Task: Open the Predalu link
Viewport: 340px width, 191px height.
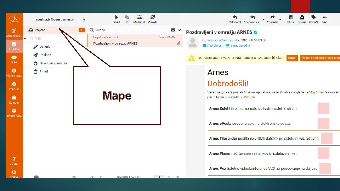Action: coord(249,97)
